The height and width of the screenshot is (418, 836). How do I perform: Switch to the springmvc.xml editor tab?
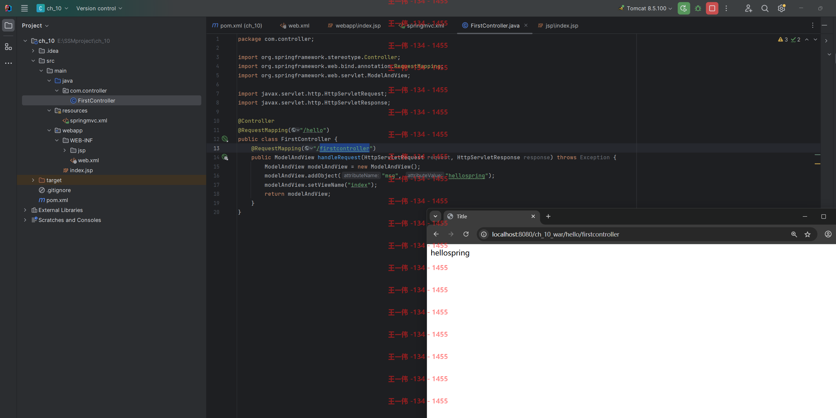pos(422,26)
